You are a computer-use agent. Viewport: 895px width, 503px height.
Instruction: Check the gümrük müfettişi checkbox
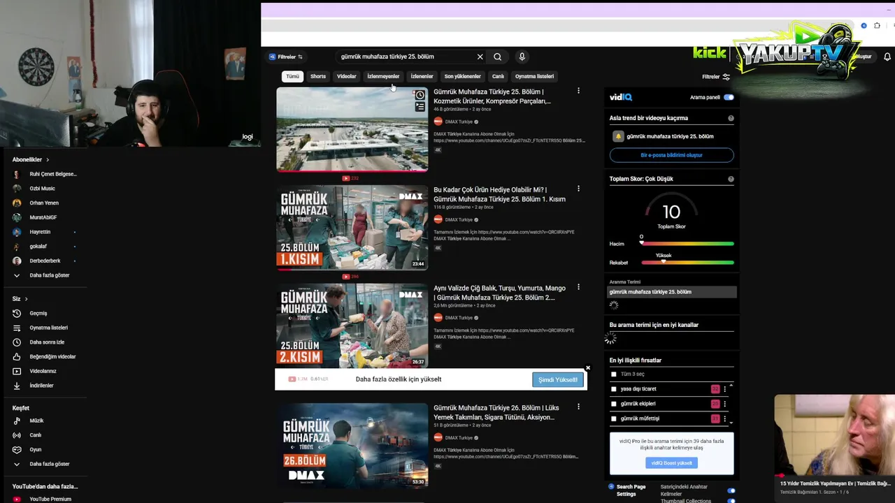614,418
